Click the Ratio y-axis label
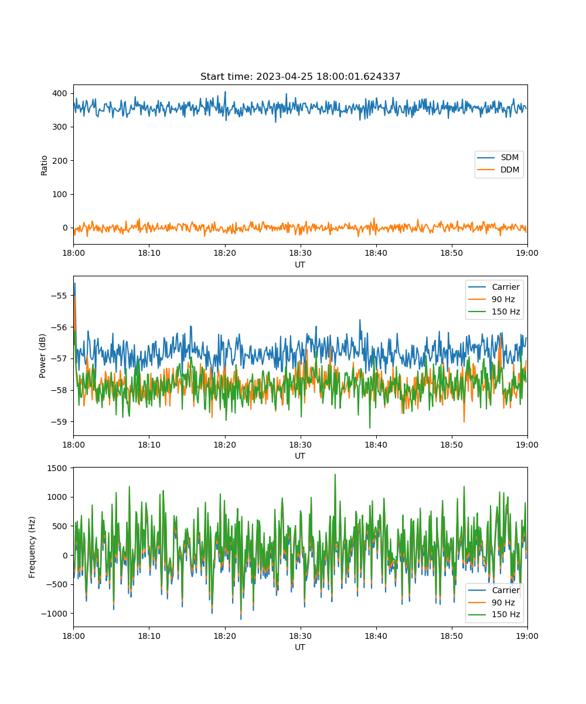The image size is (586, 704). [44, 165]
